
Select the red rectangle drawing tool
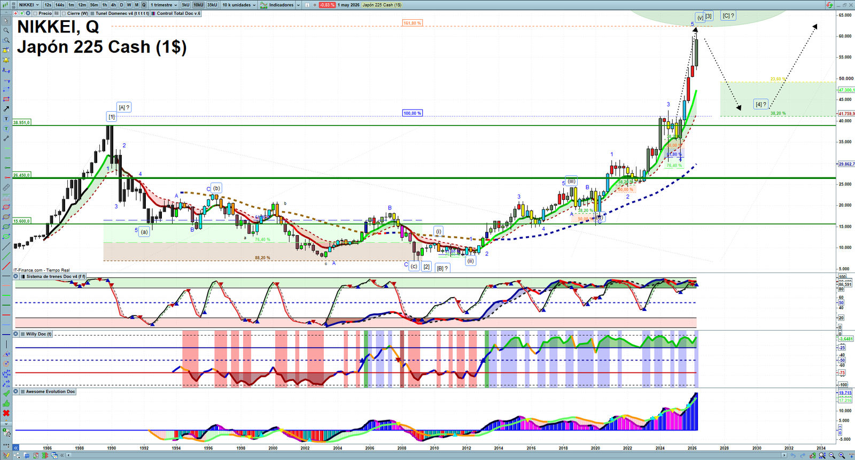6,99
